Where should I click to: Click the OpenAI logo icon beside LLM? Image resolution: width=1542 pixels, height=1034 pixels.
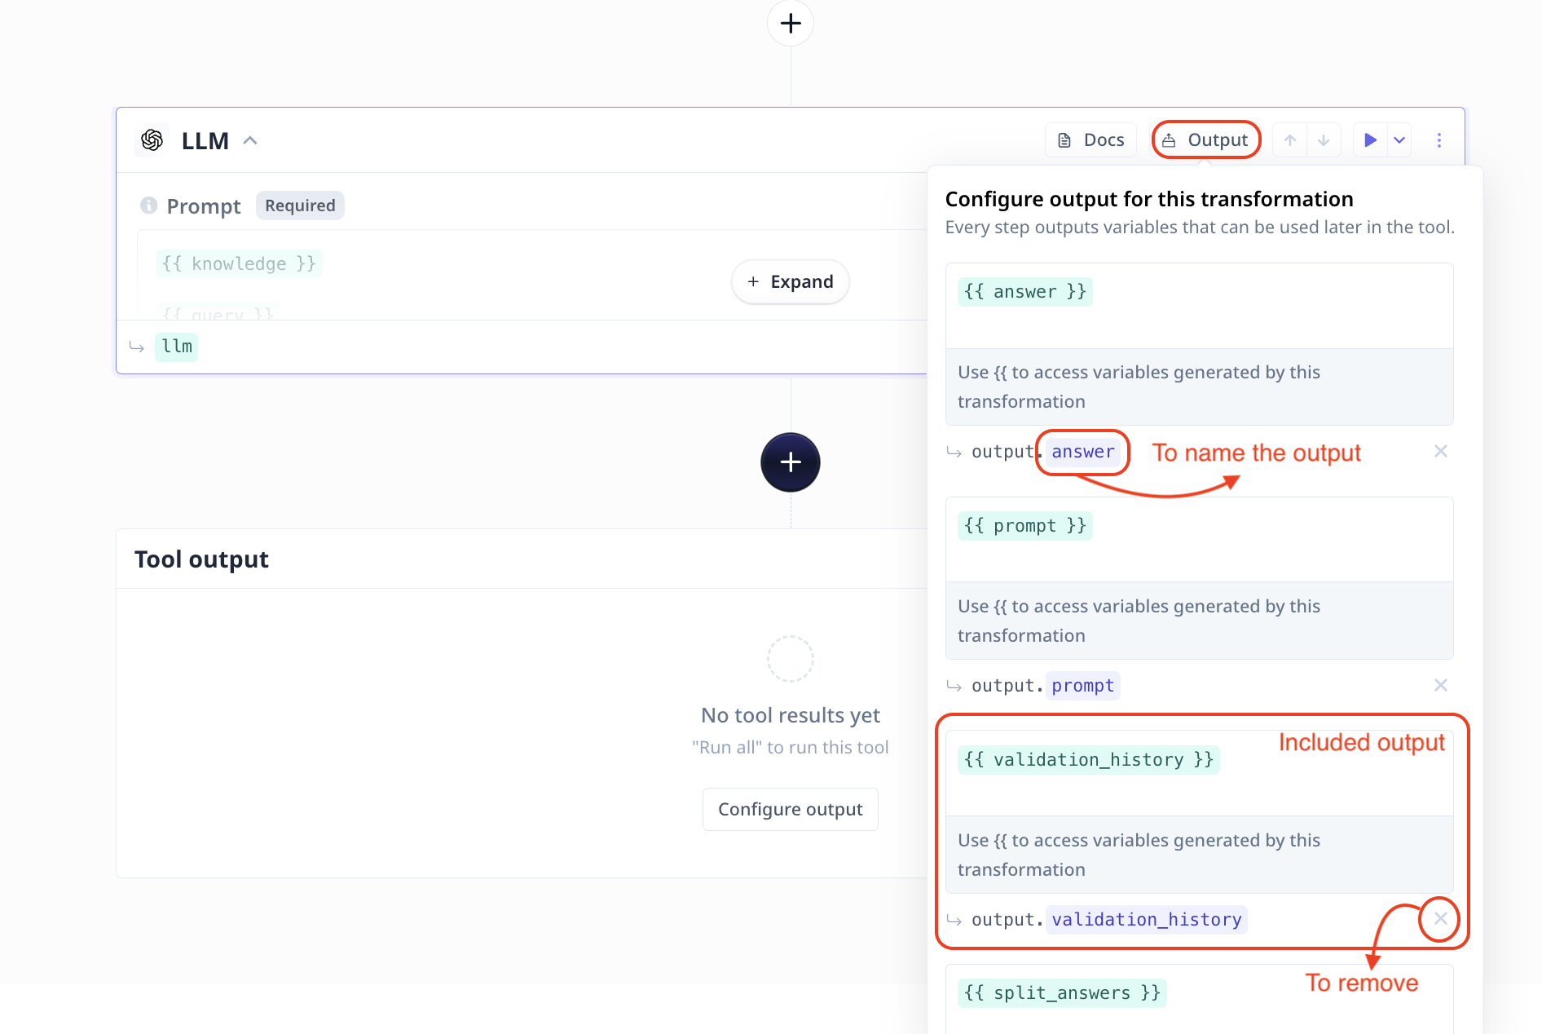point(152,140)
